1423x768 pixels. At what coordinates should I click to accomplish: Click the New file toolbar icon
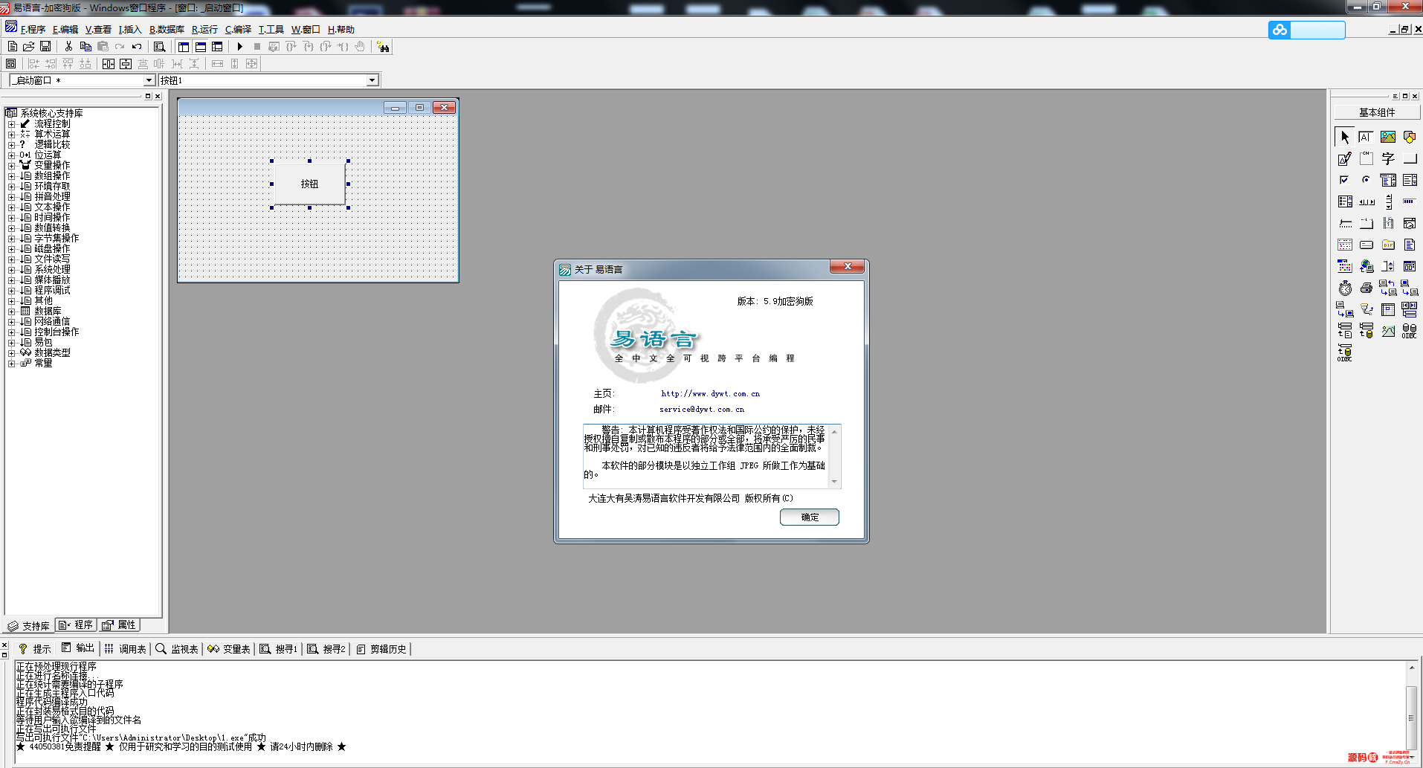(13, 46)
